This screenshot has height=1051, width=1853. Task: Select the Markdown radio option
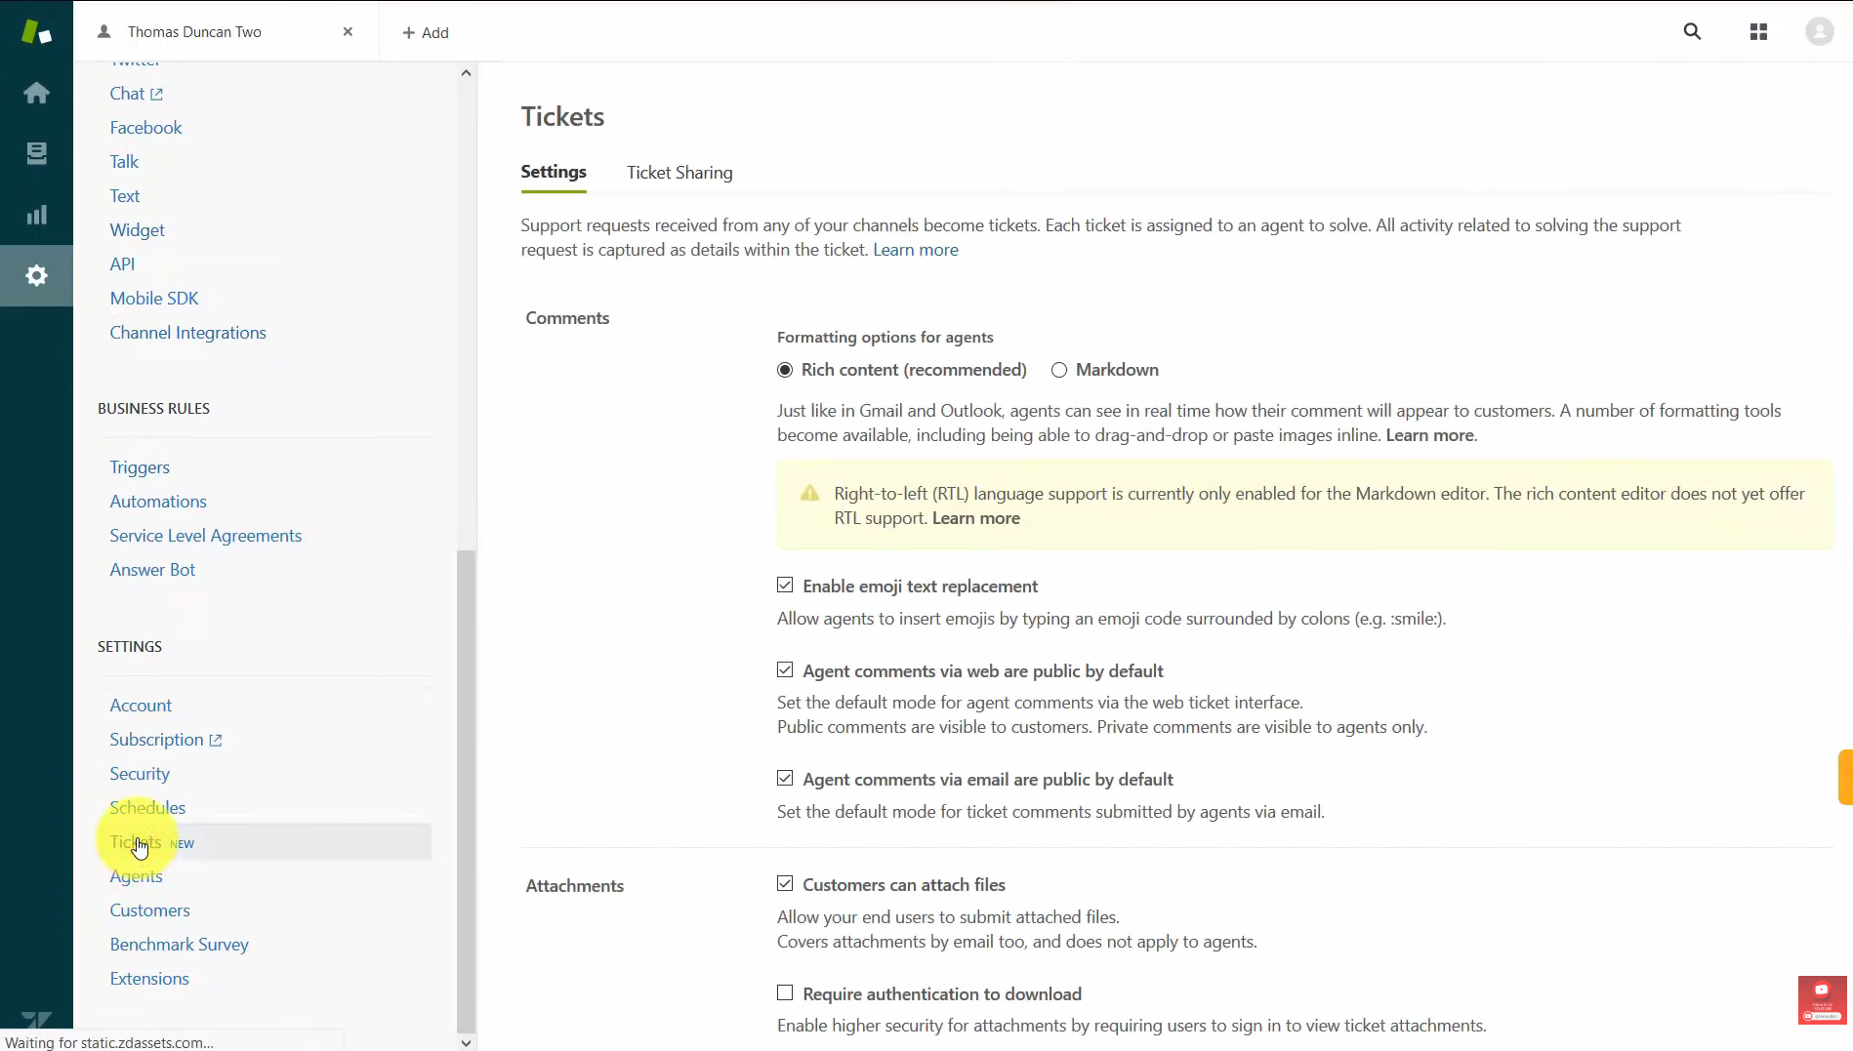1059,370
